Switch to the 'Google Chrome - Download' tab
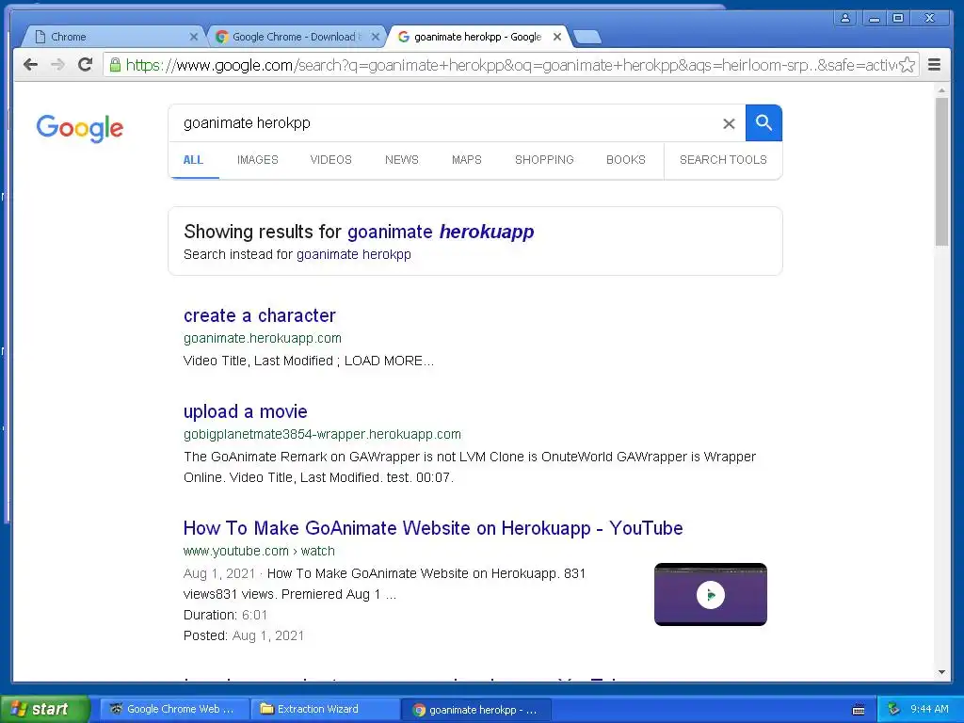This screenshot has height=723, width=964. point(295,37)
